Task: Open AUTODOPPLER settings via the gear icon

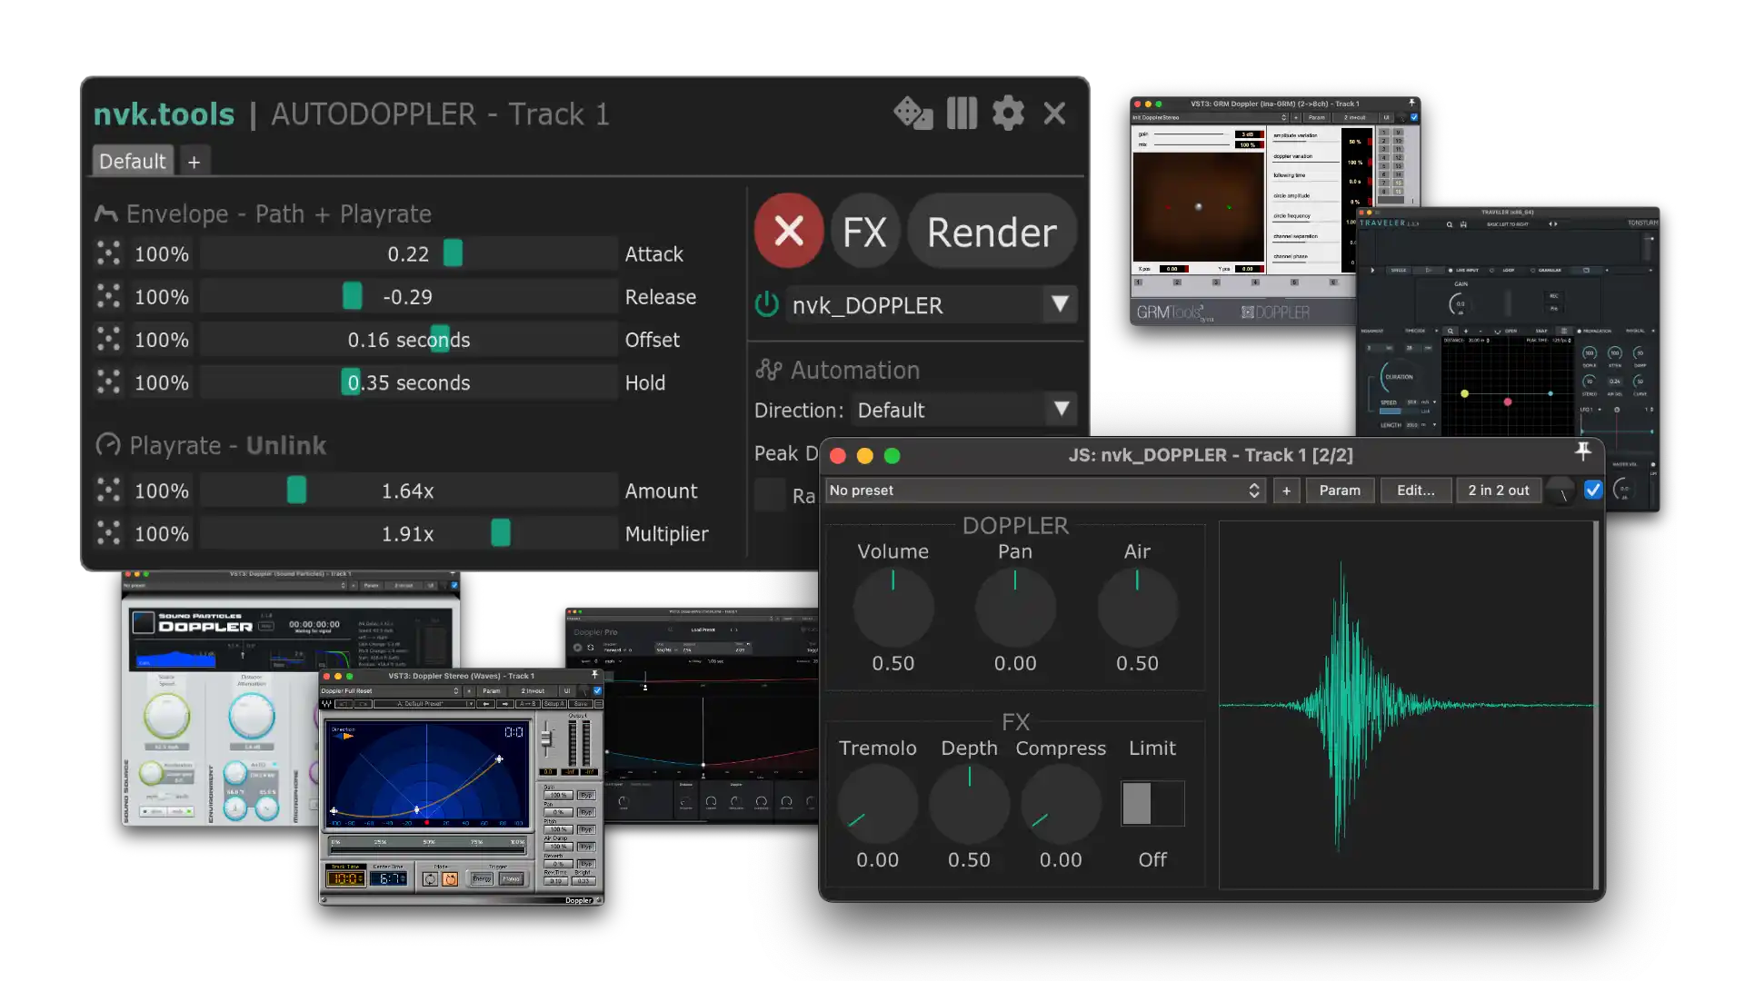Action: point(1008,113)
